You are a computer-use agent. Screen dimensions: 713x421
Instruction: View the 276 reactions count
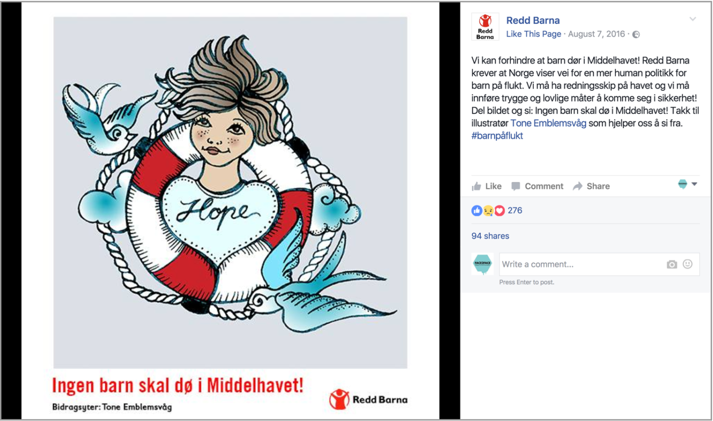click(x=515, y=210)
